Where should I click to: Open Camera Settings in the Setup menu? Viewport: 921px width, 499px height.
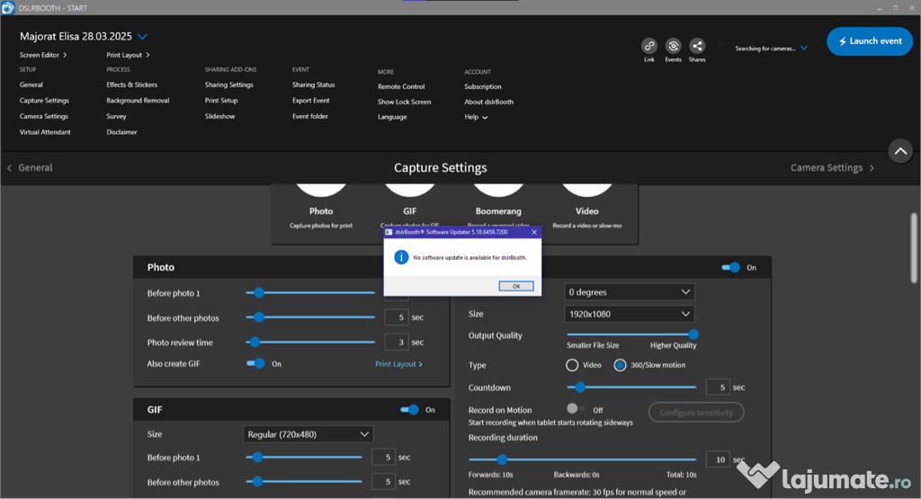pos(43,116)
